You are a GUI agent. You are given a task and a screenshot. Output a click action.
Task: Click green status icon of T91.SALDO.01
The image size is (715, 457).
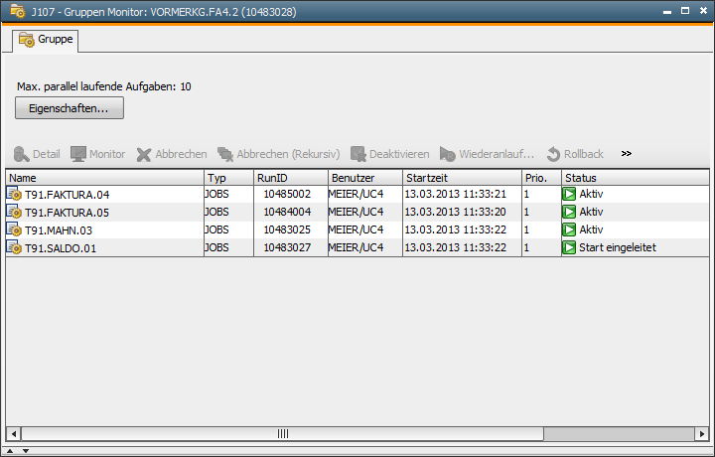[569, 247]
